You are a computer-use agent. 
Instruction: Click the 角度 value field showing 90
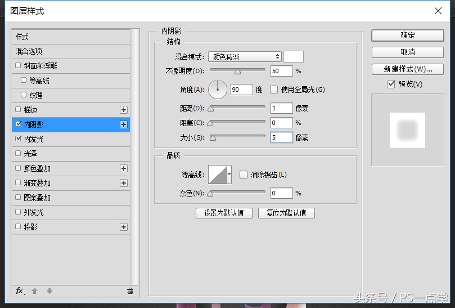242,90
